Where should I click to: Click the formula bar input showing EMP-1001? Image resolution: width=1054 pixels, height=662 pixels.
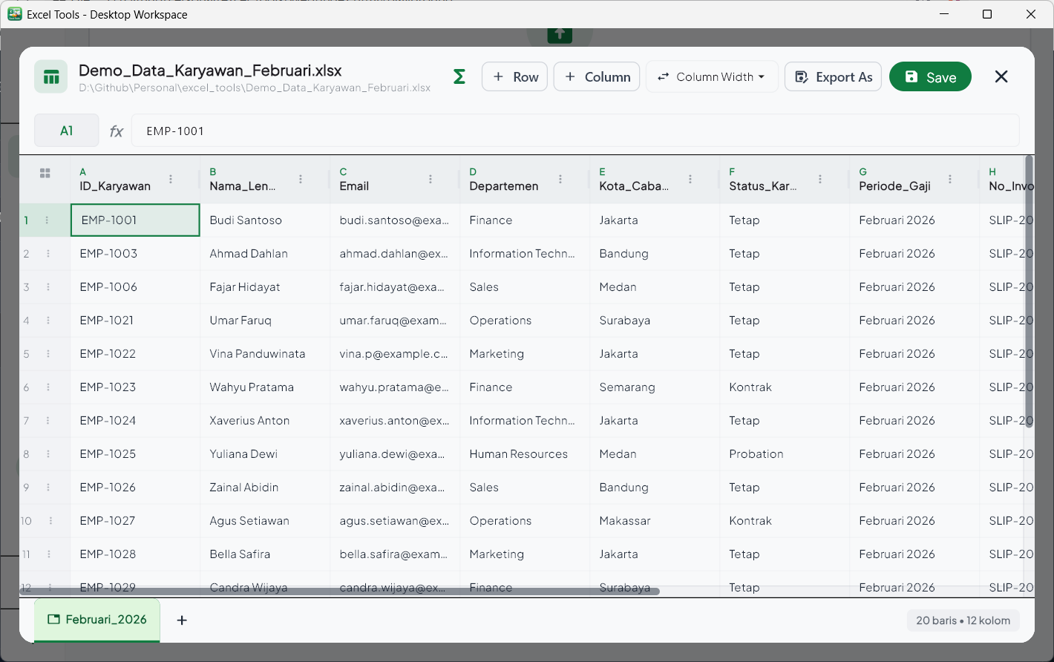(575, 131)
